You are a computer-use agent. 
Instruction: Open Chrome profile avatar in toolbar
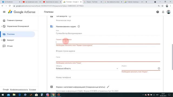[167, 6]
